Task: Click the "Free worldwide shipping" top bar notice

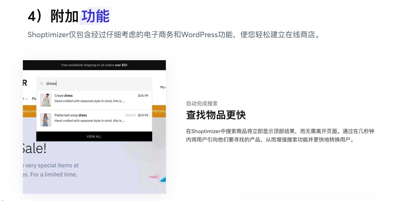Action: click(x=94, y=65)
